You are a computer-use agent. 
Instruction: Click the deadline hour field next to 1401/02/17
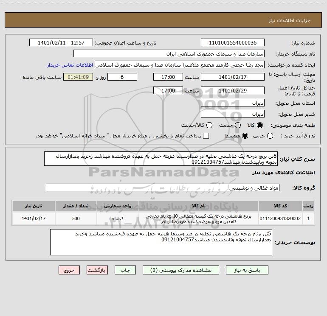pos(168,77)
